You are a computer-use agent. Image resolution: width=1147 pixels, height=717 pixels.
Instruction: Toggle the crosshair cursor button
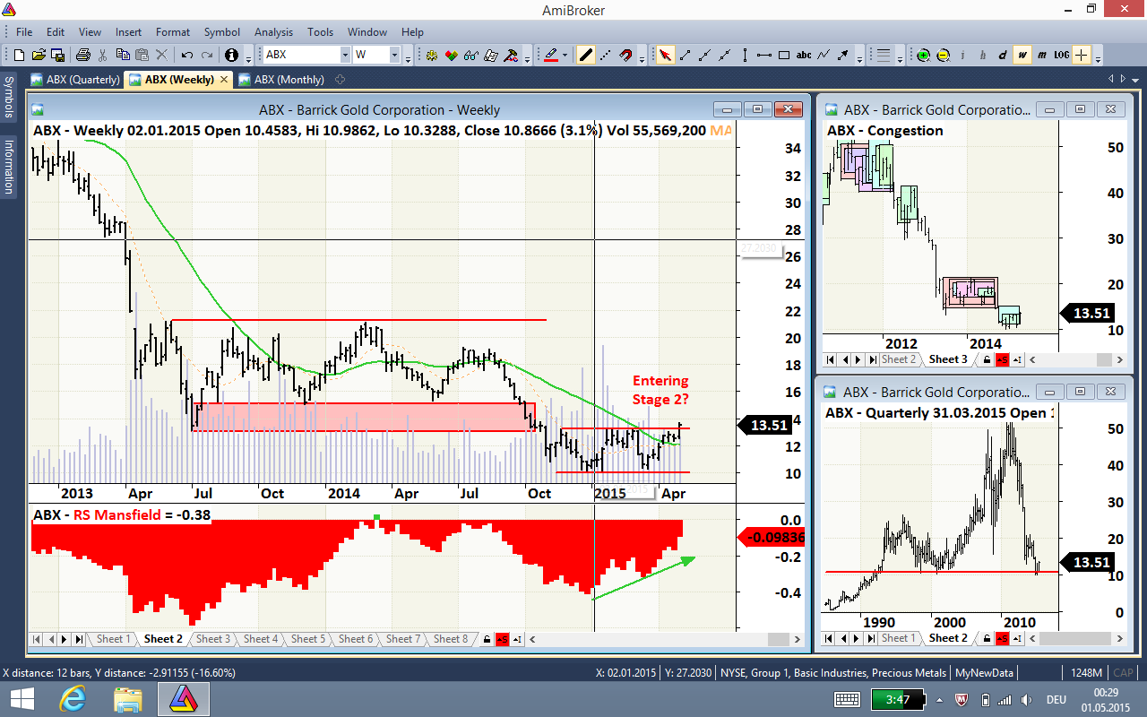[1082, 55]
